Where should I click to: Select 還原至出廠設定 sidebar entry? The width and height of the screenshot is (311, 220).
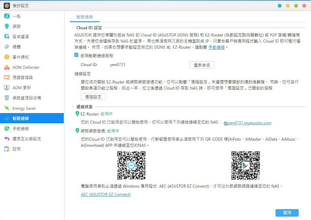coord(32,139)
